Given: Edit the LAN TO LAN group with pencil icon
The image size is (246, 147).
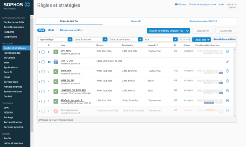Looking at the screenshot, I should click(x=227, y=62).
